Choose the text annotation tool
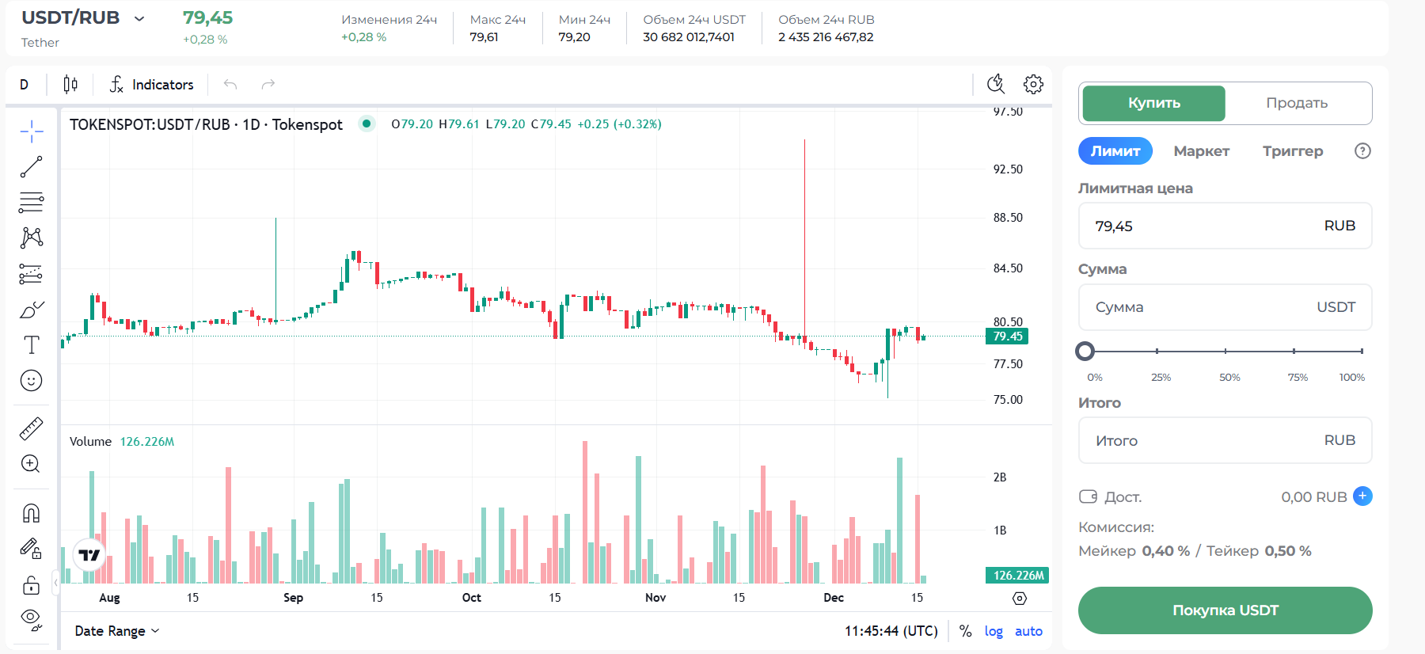 (x=31, y=345)
